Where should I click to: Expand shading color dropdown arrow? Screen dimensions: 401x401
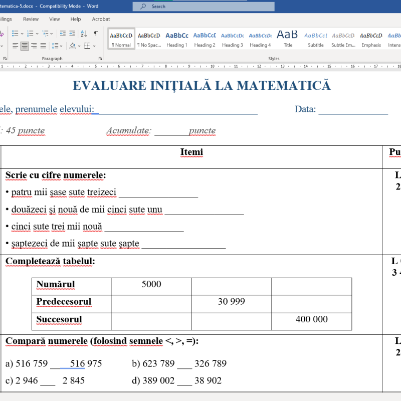tap(79, 46)
